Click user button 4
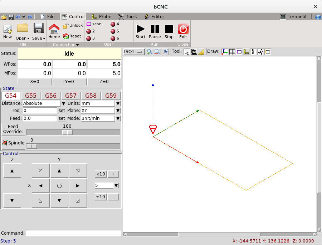The height and width of the screenshot is (245, 322). pyautogui.click(x=115, y=24)
